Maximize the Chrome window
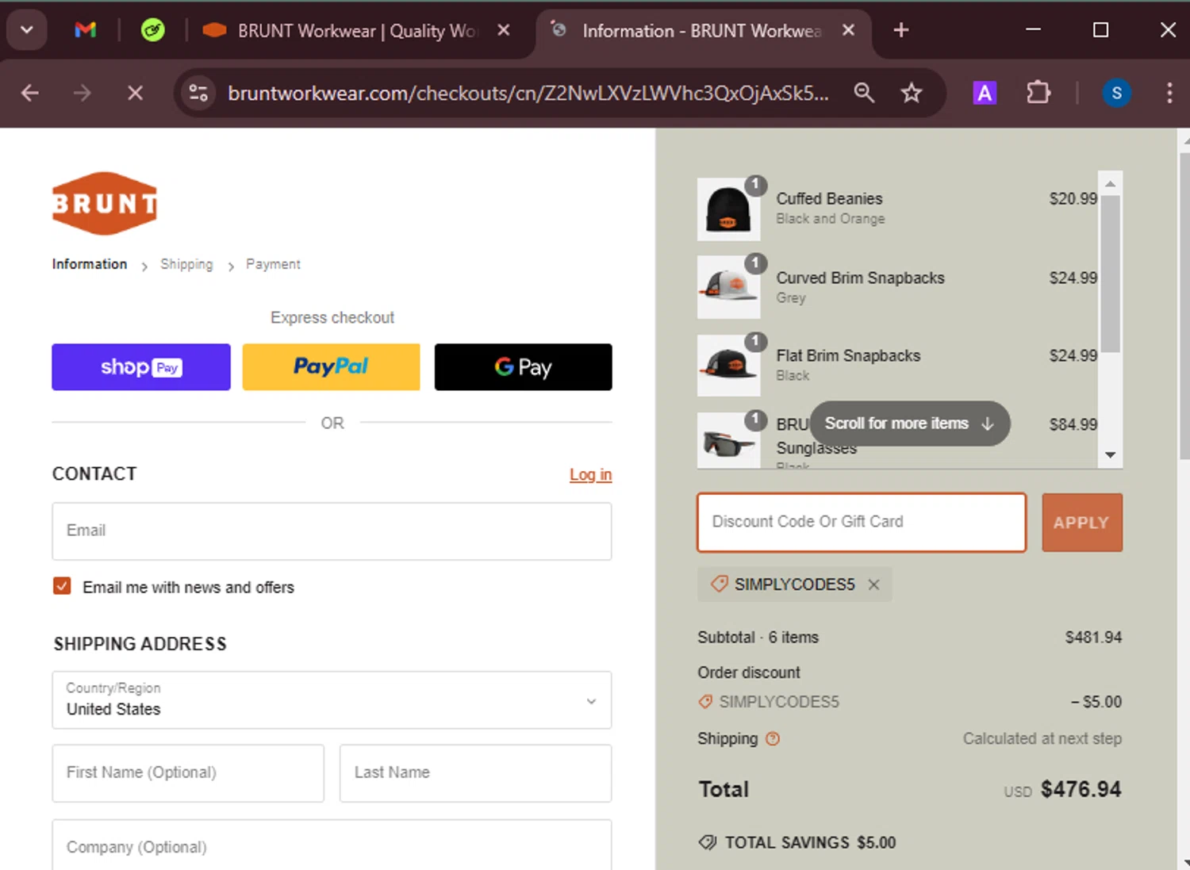This screenshot has height=870, width=1190. click(x=1100, y=30)
